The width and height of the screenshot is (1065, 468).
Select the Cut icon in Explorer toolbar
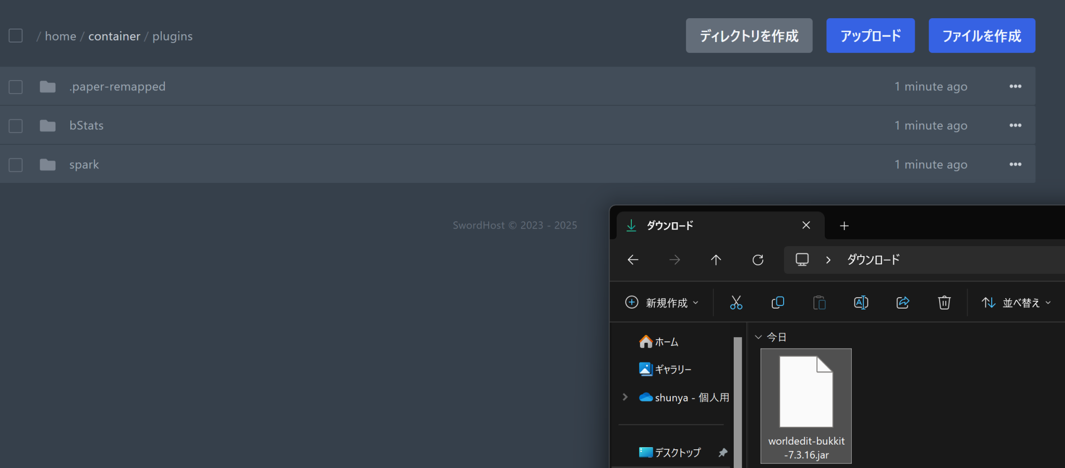736,302
